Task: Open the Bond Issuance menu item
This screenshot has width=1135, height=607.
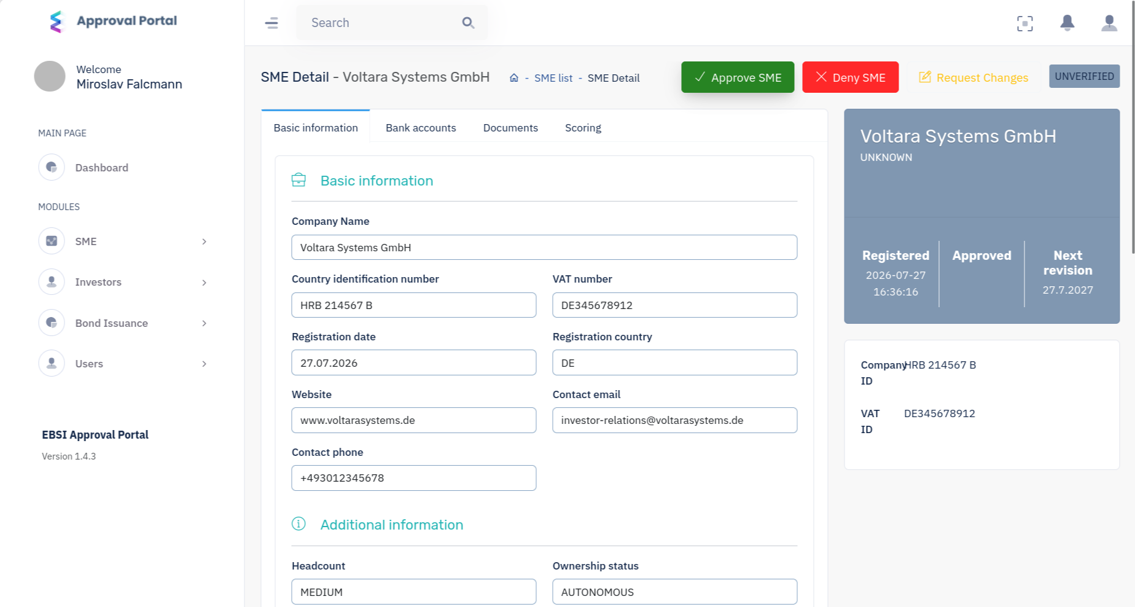Action: point(111,323)
